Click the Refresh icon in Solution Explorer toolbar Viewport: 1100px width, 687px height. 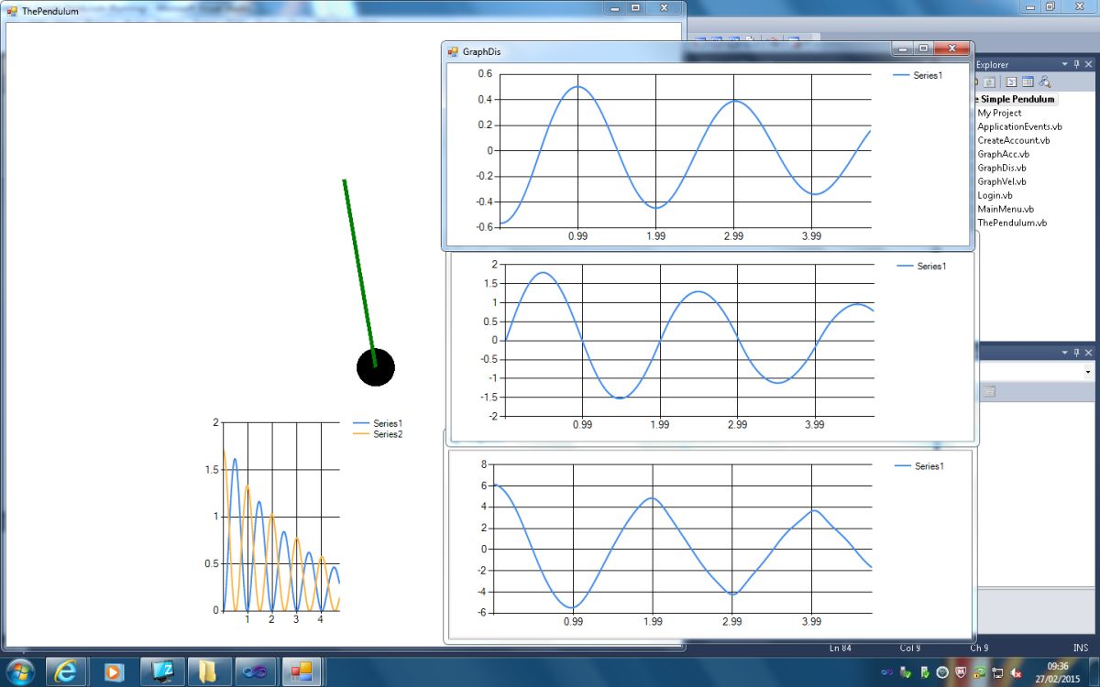click(x=989, y=82)
